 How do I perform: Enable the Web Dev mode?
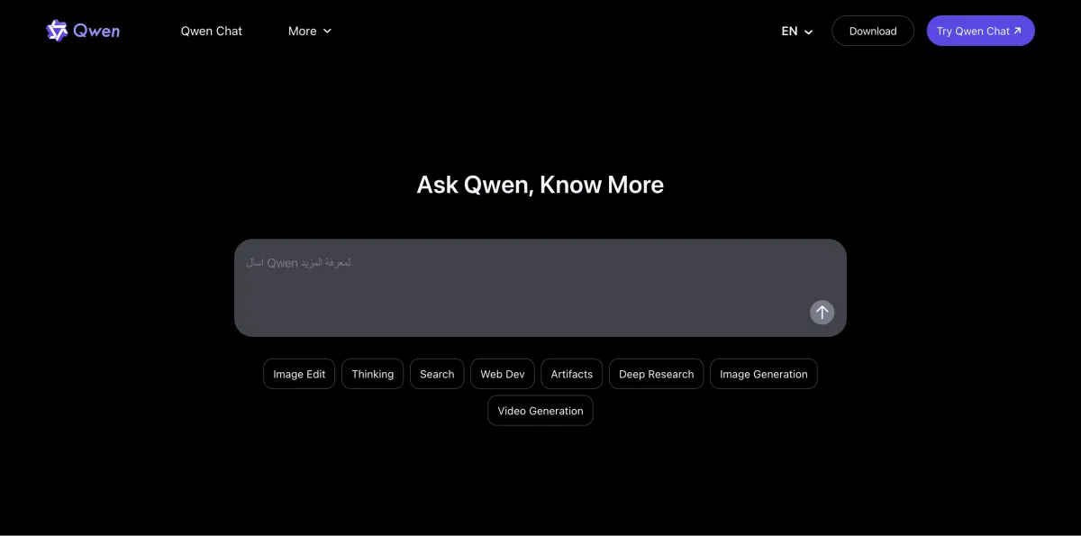[502, 374]
